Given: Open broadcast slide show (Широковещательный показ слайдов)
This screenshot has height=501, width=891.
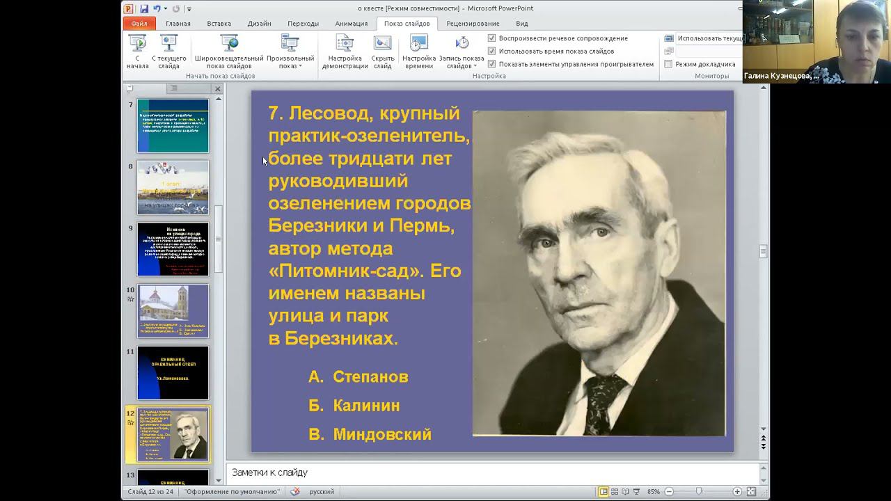Looking at the screenshot, I should click(x=229, y=51).
